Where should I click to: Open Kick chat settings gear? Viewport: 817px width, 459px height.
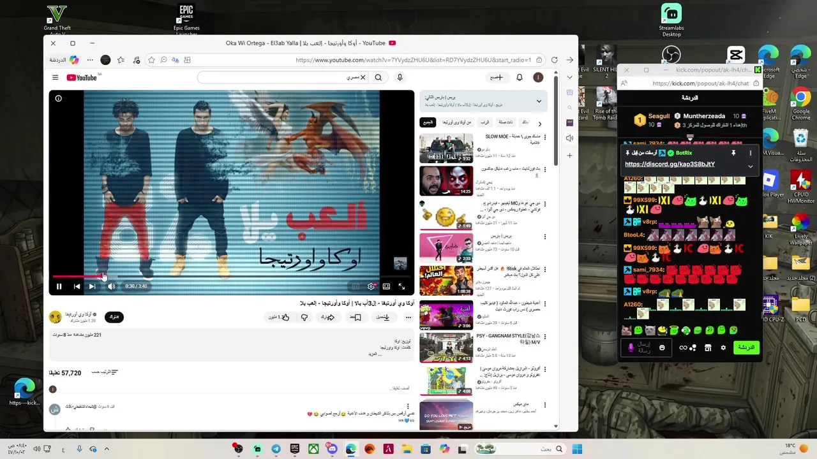[x=723, y=347]
